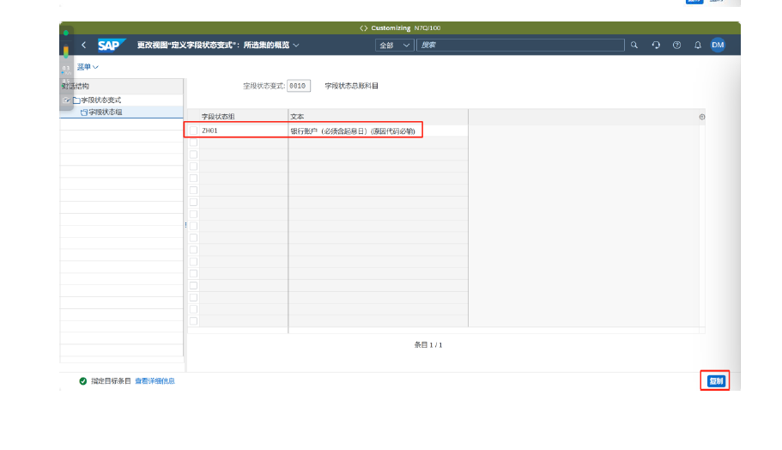Open table settings gear icon
Image resolution: width=782 pixels, height=450 pixels.
pyautogui.click(x=702, y=117)
